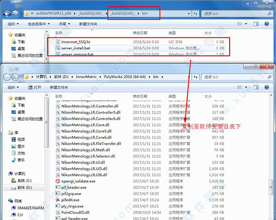
Task: Click 打开 button in lower window toolbar
Action: tap(35, 87)
